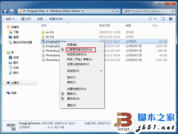
Task: Select Windows Photo Viewer breadcrumb
Action: (x=65, y=11)
